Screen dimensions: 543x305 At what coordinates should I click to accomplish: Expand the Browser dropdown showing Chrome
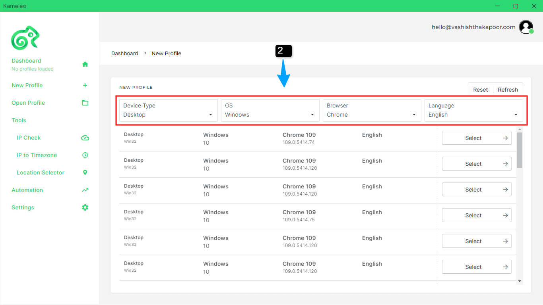click(x=372, y=110)
